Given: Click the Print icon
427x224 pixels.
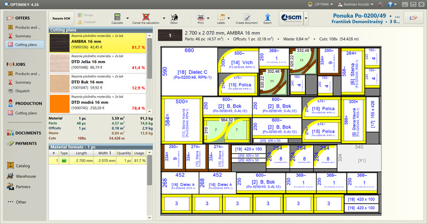Looking at the screenshot, I should (201, 17).
